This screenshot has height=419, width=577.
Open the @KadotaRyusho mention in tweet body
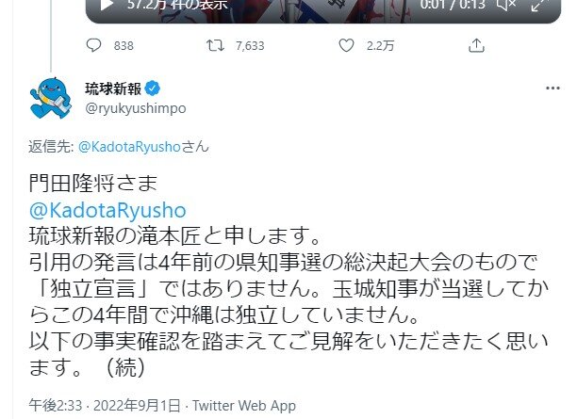click(107, 210)
